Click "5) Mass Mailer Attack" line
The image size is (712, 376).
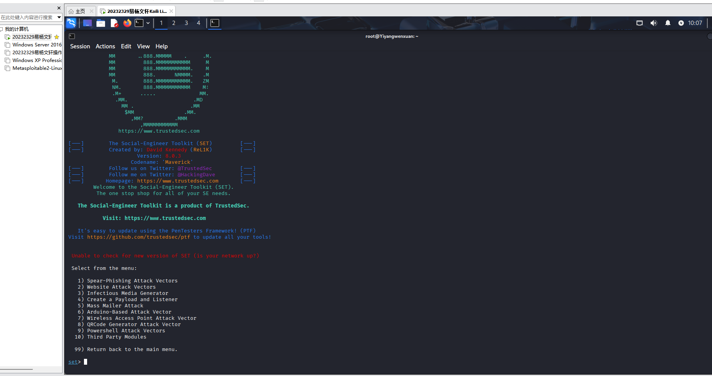coord(111,306)
